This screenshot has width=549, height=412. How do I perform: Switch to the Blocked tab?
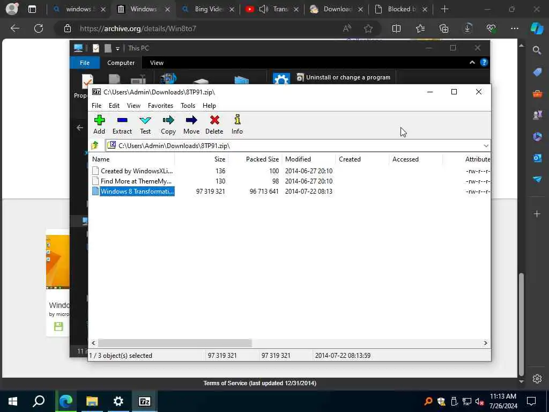[401, 9]
